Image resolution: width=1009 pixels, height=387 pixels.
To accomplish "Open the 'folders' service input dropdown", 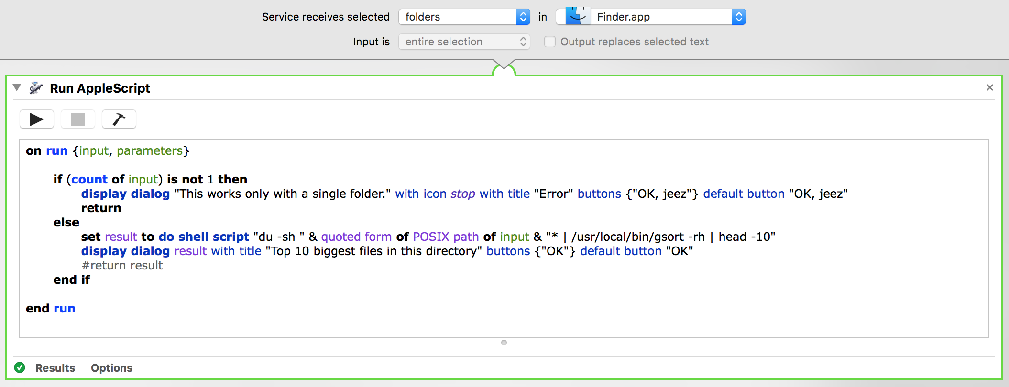I will pyautogui.click(x=464, y=17).
